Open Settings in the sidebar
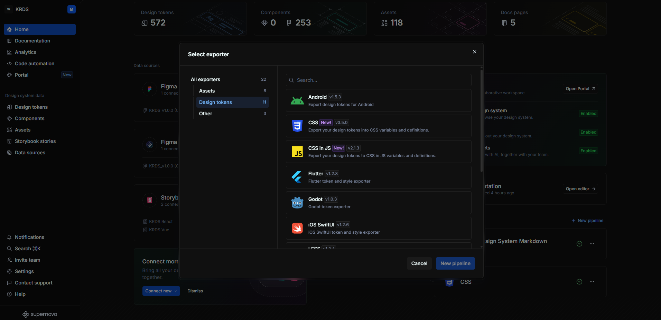This screenshot has height=320, width=661. [x=24, y=271]
